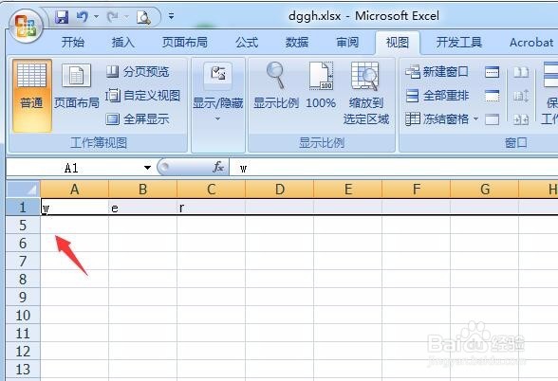This screenshot has width=558, height=381.
Task: Click into the formula bar
Action: click(394, 168)
